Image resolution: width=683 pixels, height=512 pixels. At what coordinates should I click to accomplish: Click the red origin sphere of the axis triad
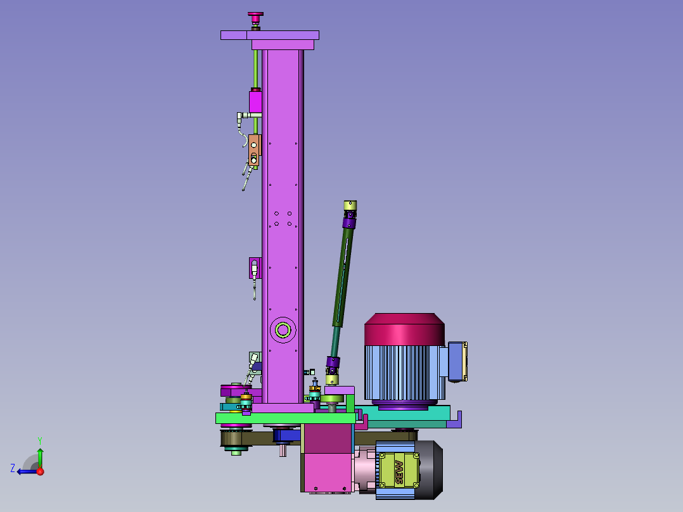40,471
